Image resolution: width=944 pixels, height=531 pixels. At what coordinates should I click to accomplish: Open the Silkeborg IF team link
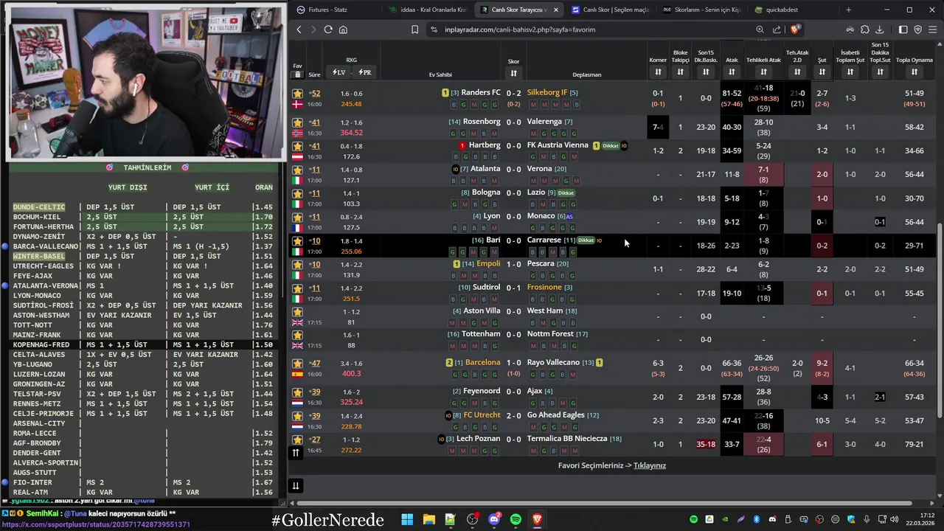[x=547, y=93]
